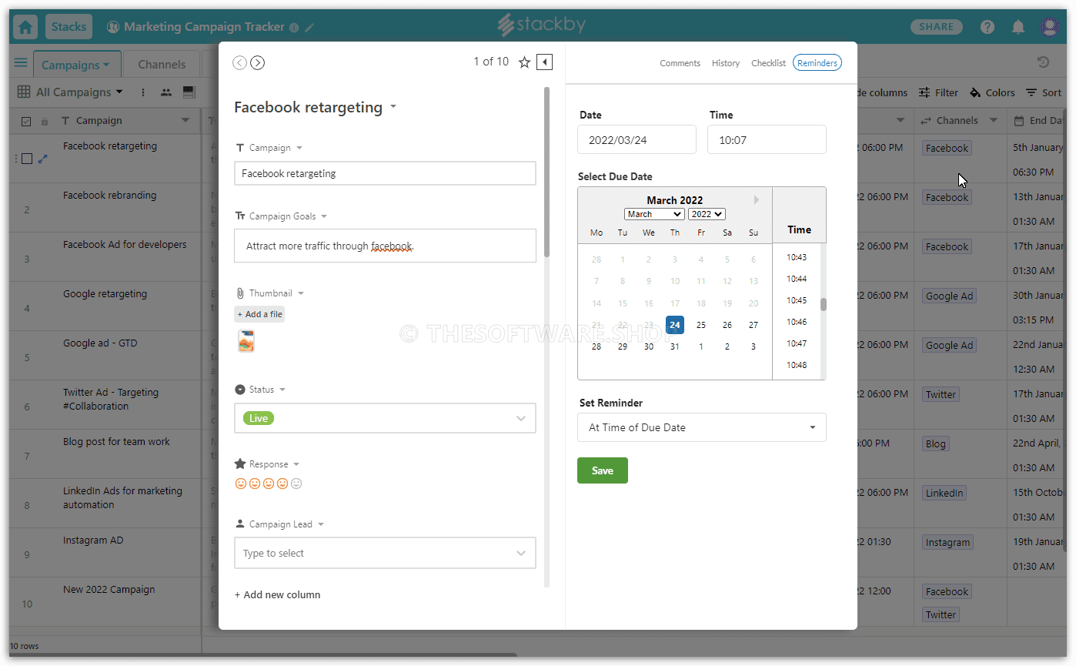Open the Stacks button
The width and height of the screenshot is (1076, 666).
point(69,27)
